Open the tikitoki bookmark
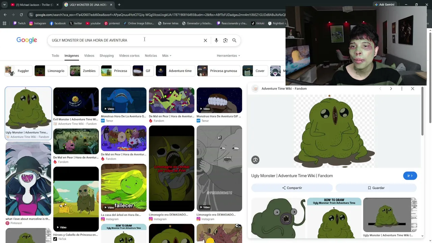Viewport: 432px width, 243px height. [x=258, y=23]
